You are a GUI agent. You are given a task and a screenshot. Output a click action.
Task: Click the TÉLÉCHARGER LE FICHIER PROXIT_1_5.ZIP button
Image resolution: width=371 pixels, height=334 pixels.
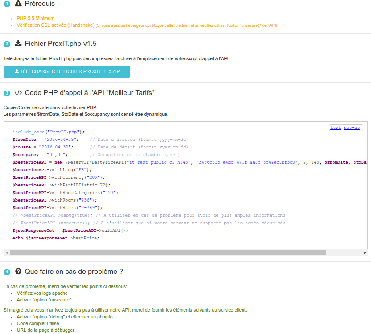pos(66,71)
